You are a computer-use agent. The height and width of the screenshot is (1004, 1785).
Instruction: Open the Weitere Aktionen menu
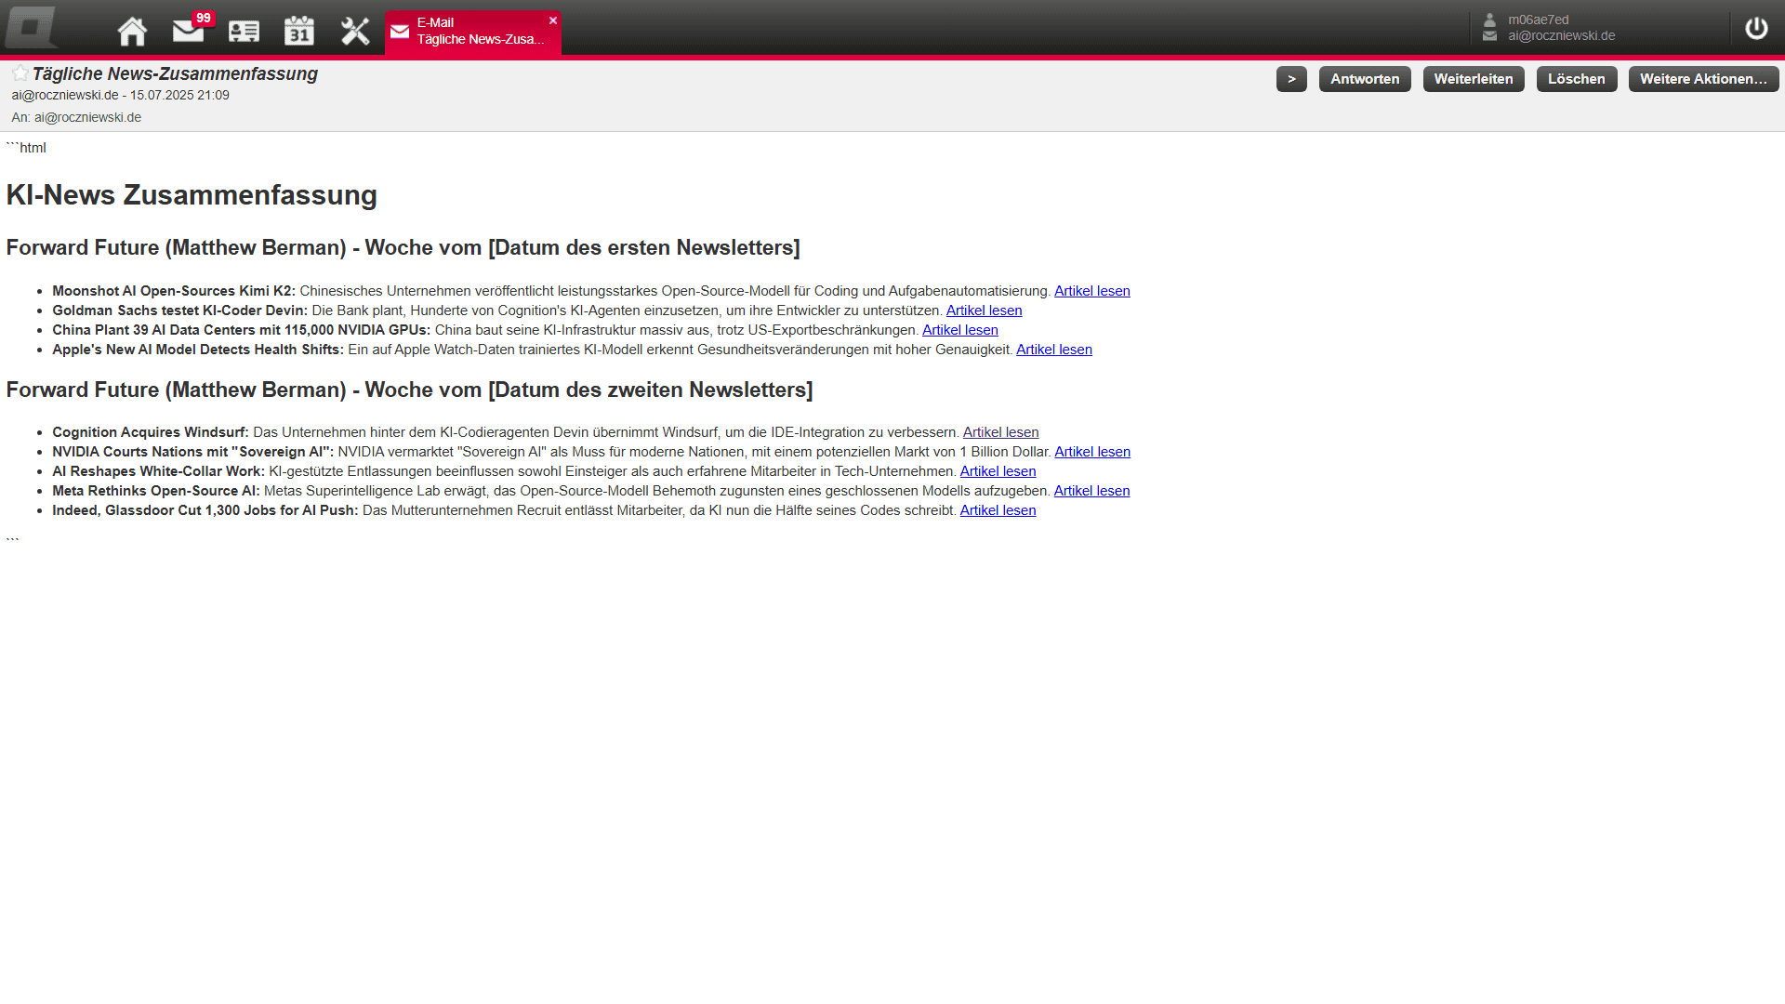(x=1703, y=79)
